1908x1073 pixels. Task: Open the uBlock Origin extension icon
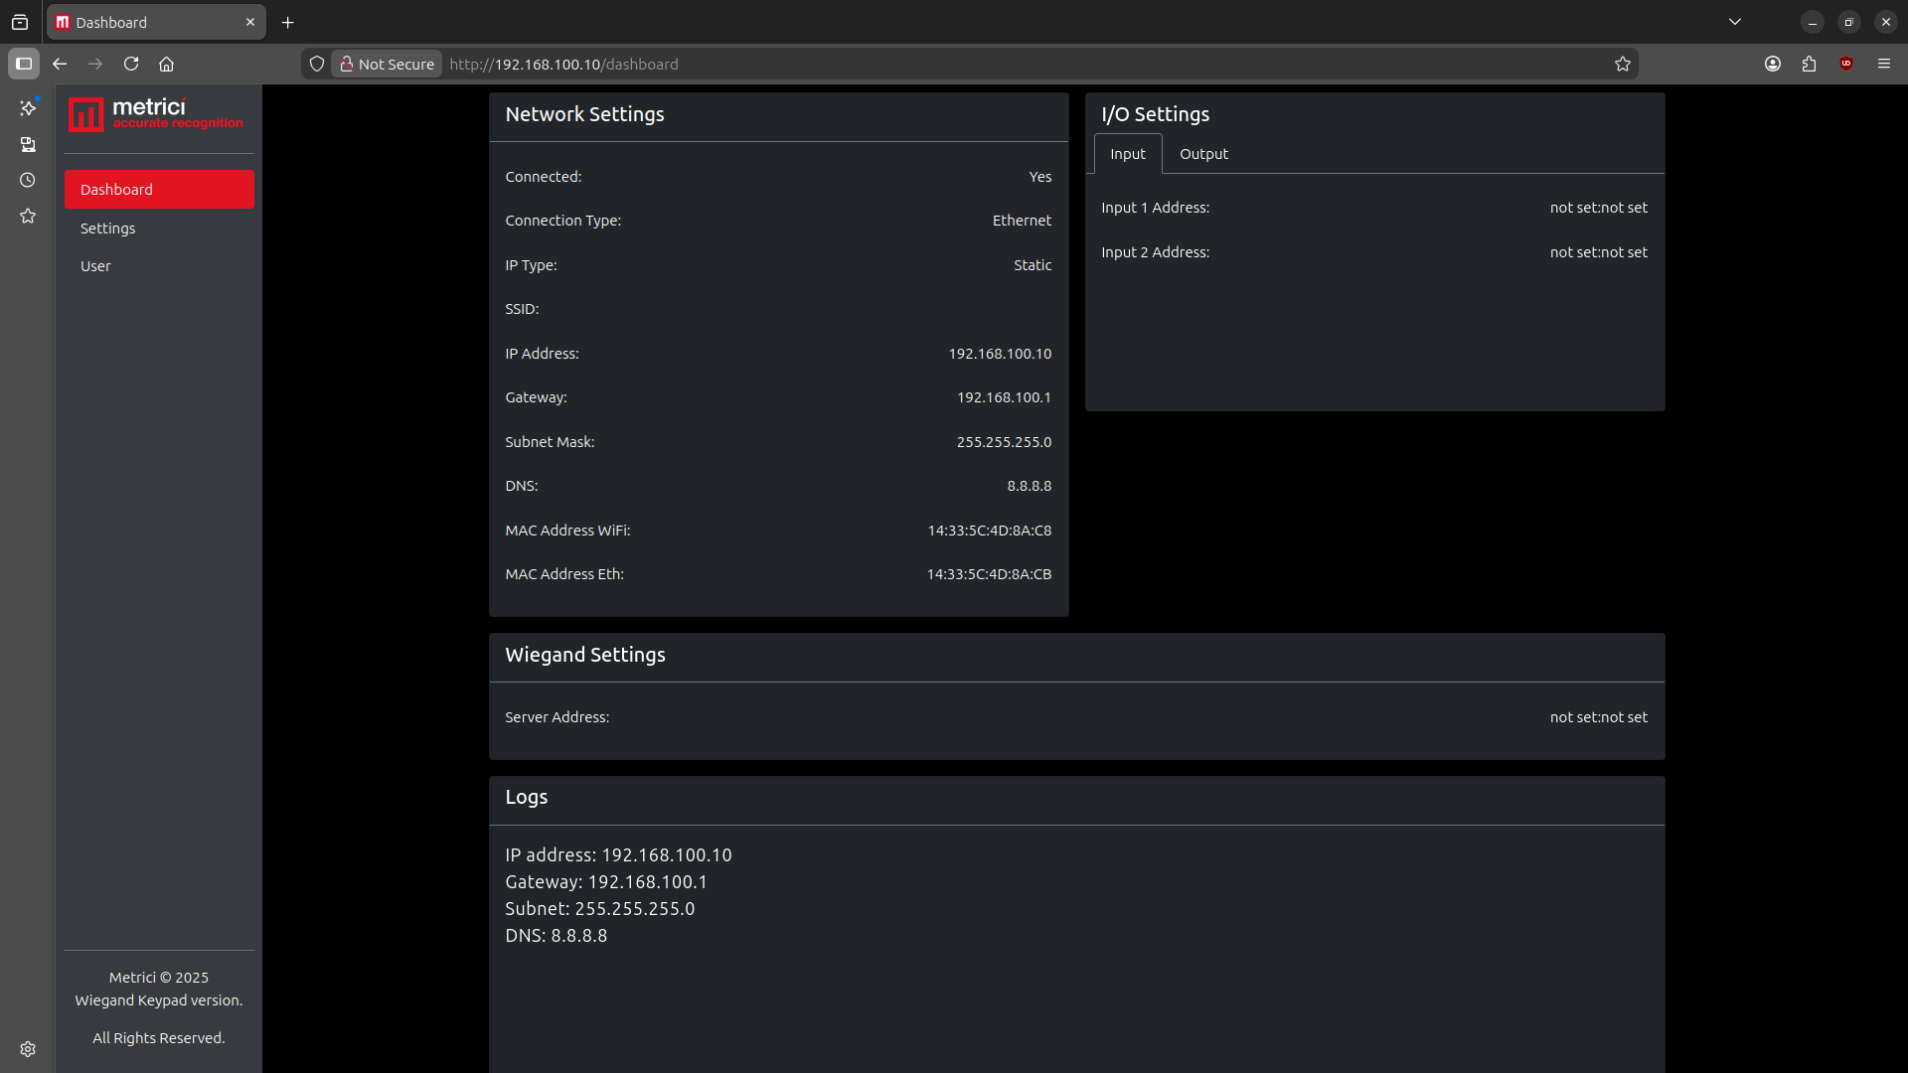pos(1846,64)
